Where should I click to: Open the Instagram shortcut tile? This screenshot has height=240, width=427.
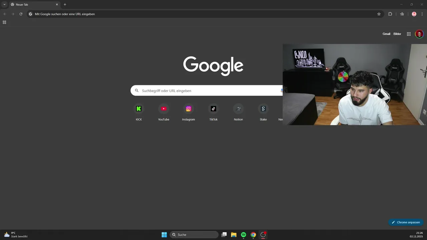pyautogui.click(x=188, y=112)
